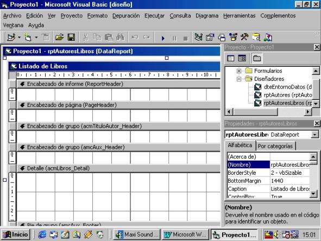
Task: Open the Toolbox hammer and wrench icon
Action: [244, 37]
